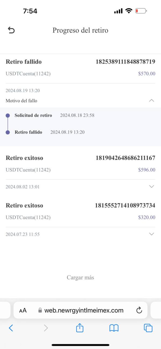Tap the $570.00 failed withdrawal amount
The width and height of the screenshot is (161, 349).
[x=147, y=74]
